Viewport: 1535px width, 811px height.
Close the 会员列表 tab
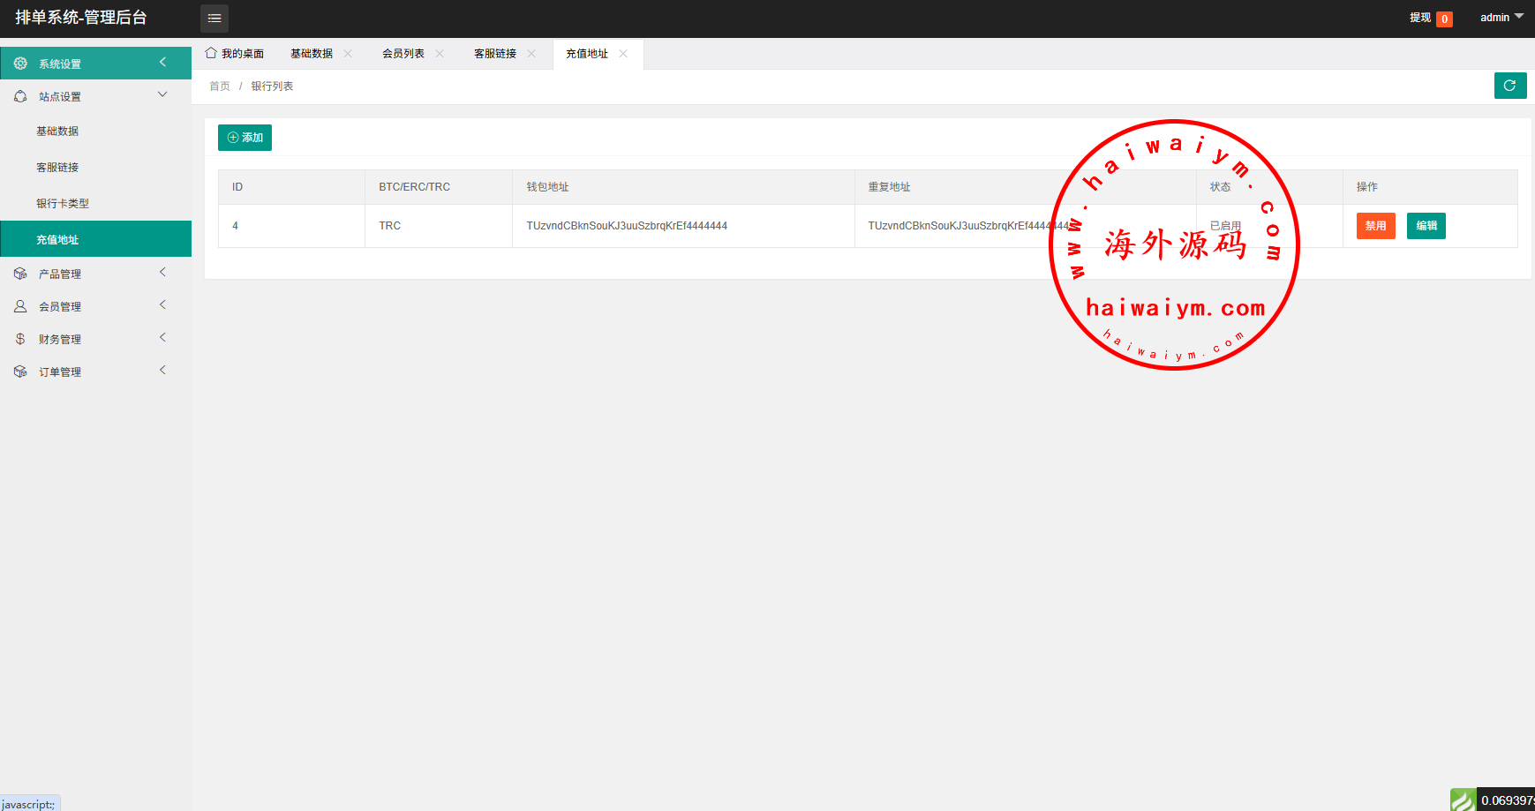point(440,54)
